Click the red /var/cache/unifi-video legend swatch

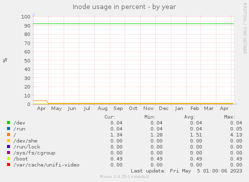coord(9,164)
